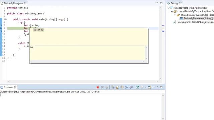Click overview ruler marker for line 7
Image resolution: width=214 pixels, height=120 pixels.
click(163, 25)
